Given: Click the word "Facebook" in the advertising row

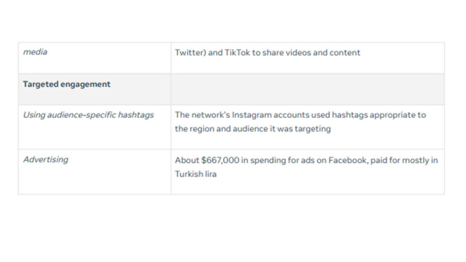Looking at the screenshot, I should 347,160.
